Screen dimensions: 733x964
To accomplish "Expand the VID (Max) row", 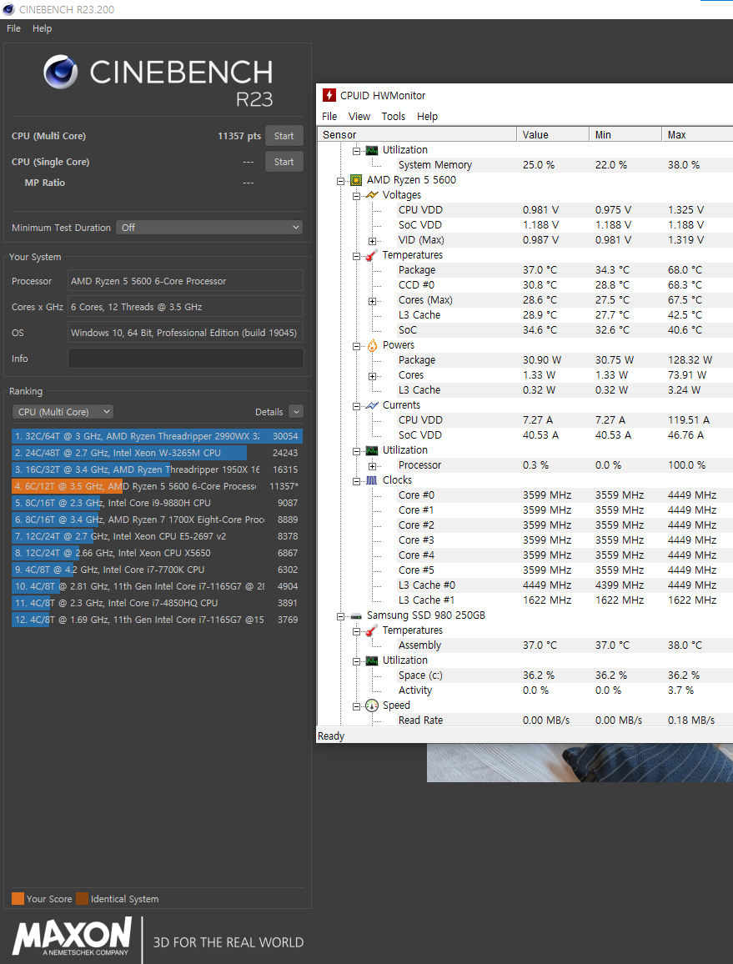I will tap(372, 241).
